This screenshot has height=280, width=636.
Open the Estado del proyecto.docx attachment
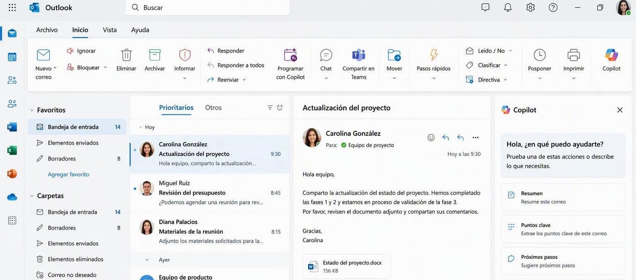pos(347,266)
